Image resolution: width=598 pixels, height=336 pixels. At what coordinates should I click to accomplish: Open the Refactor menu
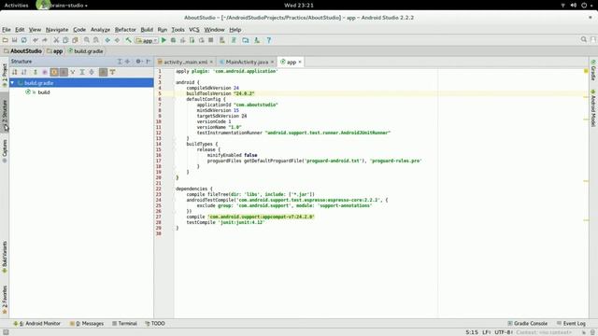point(125,30)
